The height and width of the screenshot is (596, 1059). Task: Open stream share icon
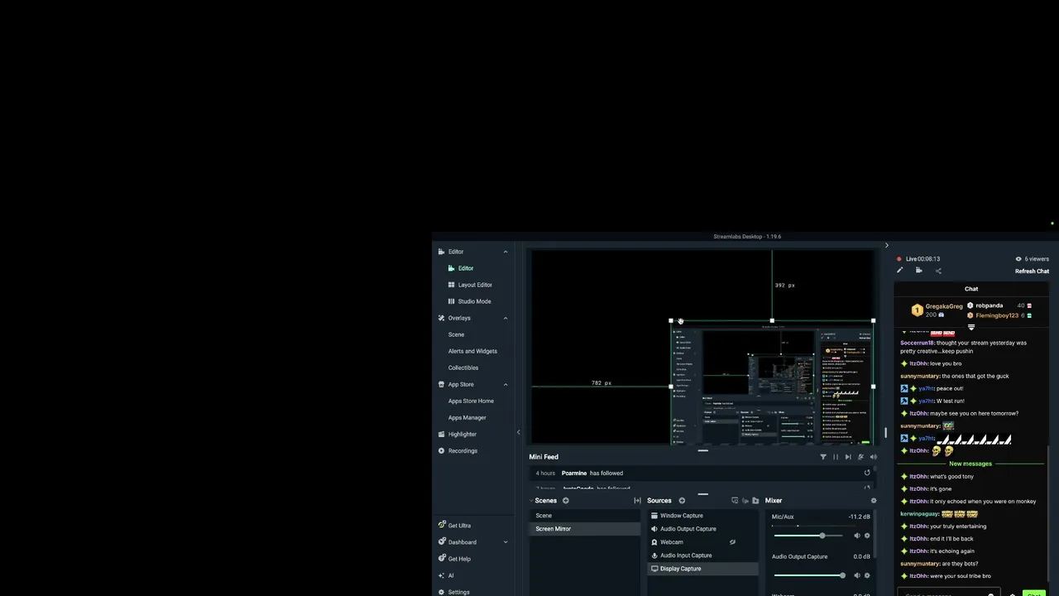(938, 271)
